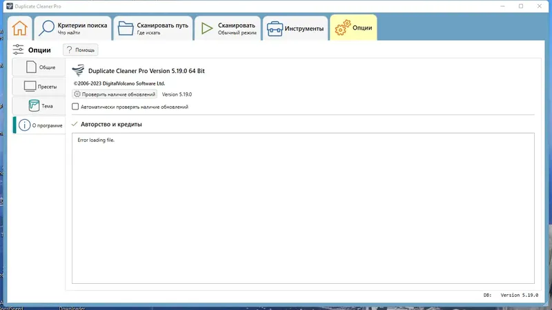Maximize the Duplicate Cleaner Pro window

521,6
